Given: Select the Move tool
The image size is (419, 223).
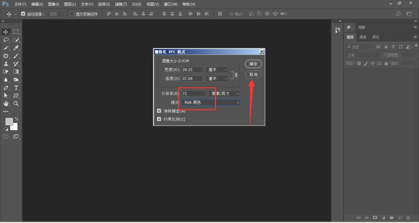Looking at the screenshot, I should [5, 32].
